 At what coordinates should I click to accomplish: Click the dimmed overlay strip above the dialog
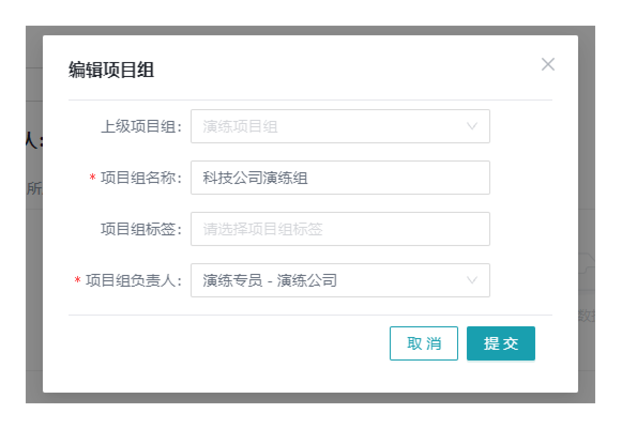click(310, 30)
